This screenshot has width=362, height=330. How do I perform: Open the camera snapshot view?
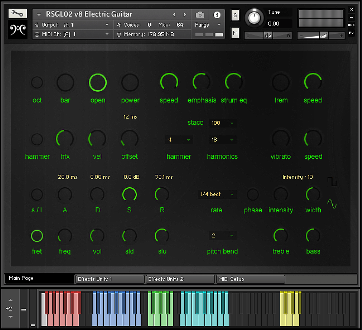coord(200,15)
